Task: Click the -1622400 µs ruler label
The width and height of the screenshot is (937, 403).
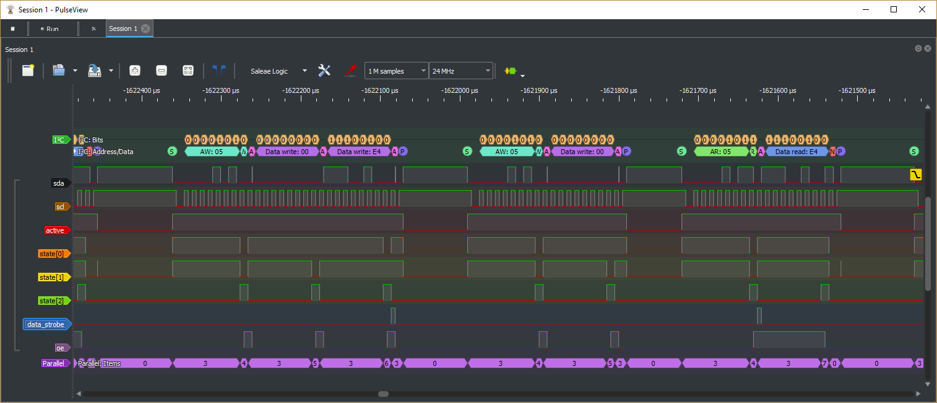Action: pyautogui.click(x=141, y=90)
